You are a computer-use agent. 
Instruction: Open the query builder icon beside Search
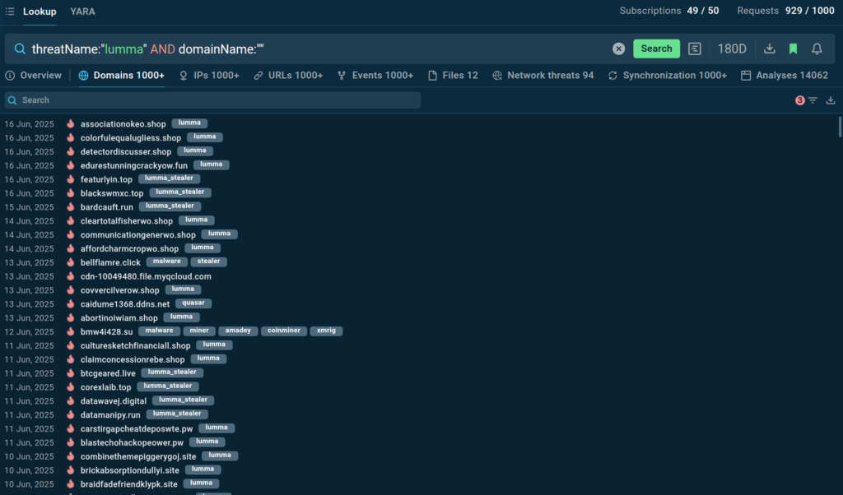[x=696, y=49]
